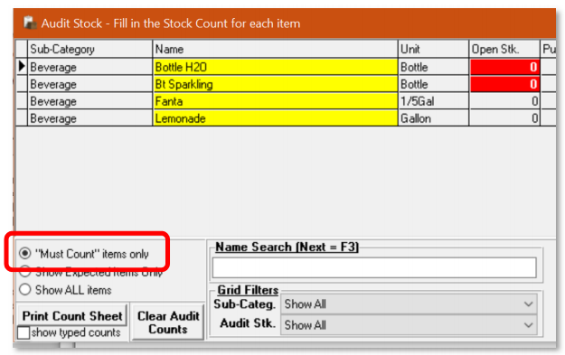Select the row marker arrow beside Bottle H2O
The height and width of the screenshot is (355, 565).
click(22, 66)
